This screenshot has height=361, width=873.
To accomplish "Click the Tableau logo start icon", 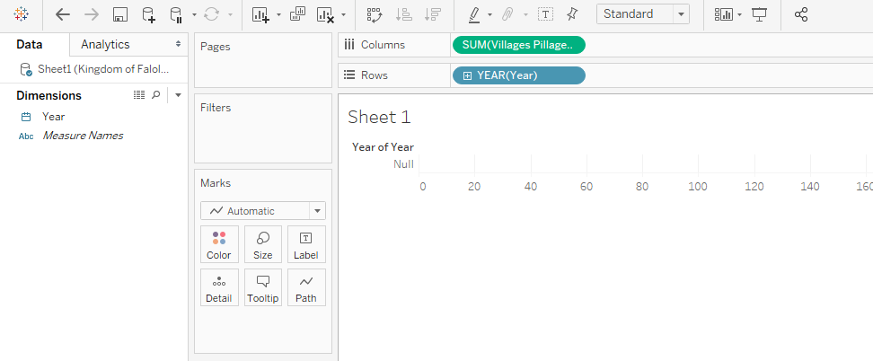I will [x=22, y=14].
